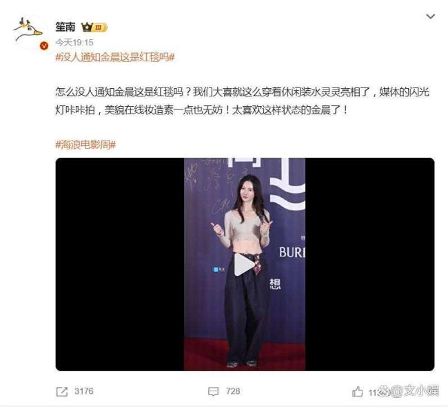The width and height of the screenshot is (448, 407).
Task: Click the crown membership level badge
Action: click(94, 28)
